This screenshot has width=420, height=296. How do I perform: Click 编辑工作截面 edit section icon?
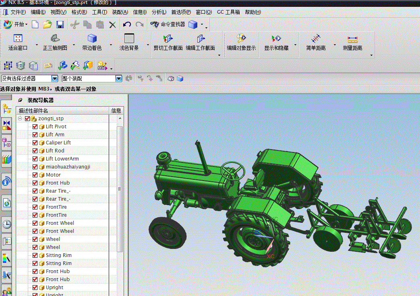201,39
